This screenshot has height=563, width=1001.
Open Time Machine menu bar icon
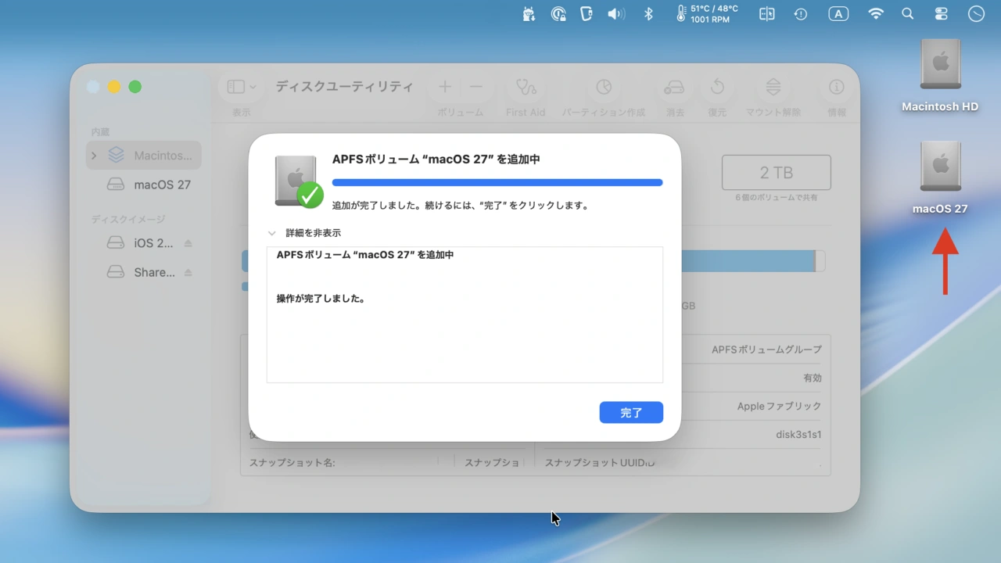pos(801,13)
